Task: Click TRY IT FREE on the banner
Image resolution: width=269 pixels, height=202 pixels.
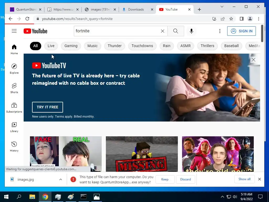Action: click(48, 107)
